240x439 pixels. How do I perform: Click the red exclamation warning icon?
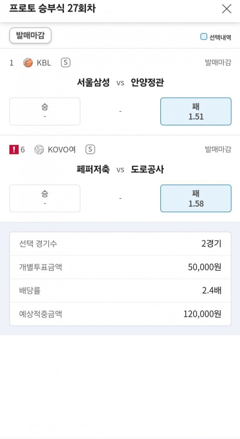14,150
